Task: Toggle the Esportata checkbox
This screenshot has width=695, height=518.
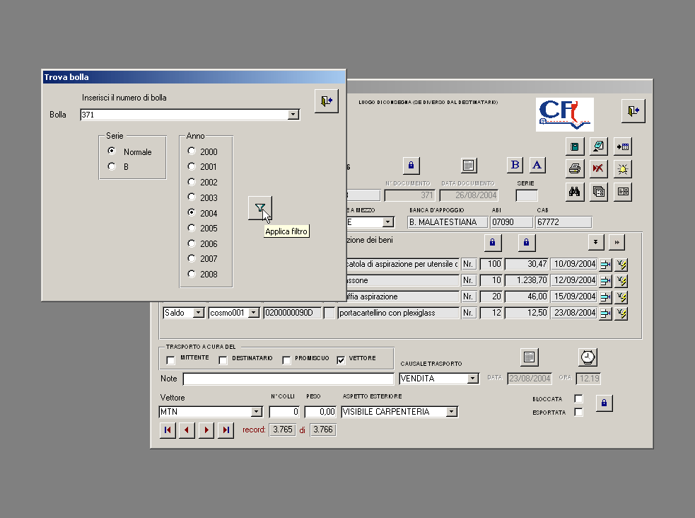Action: pyautogui.click(x=578, y=412)
